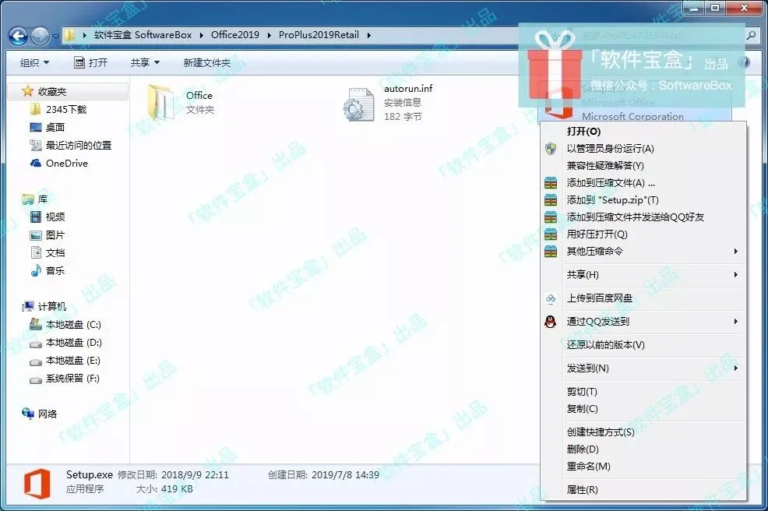The image size is (768, 511).
Task: Click the 图片 pictures library icon
Action: (36, 234)
